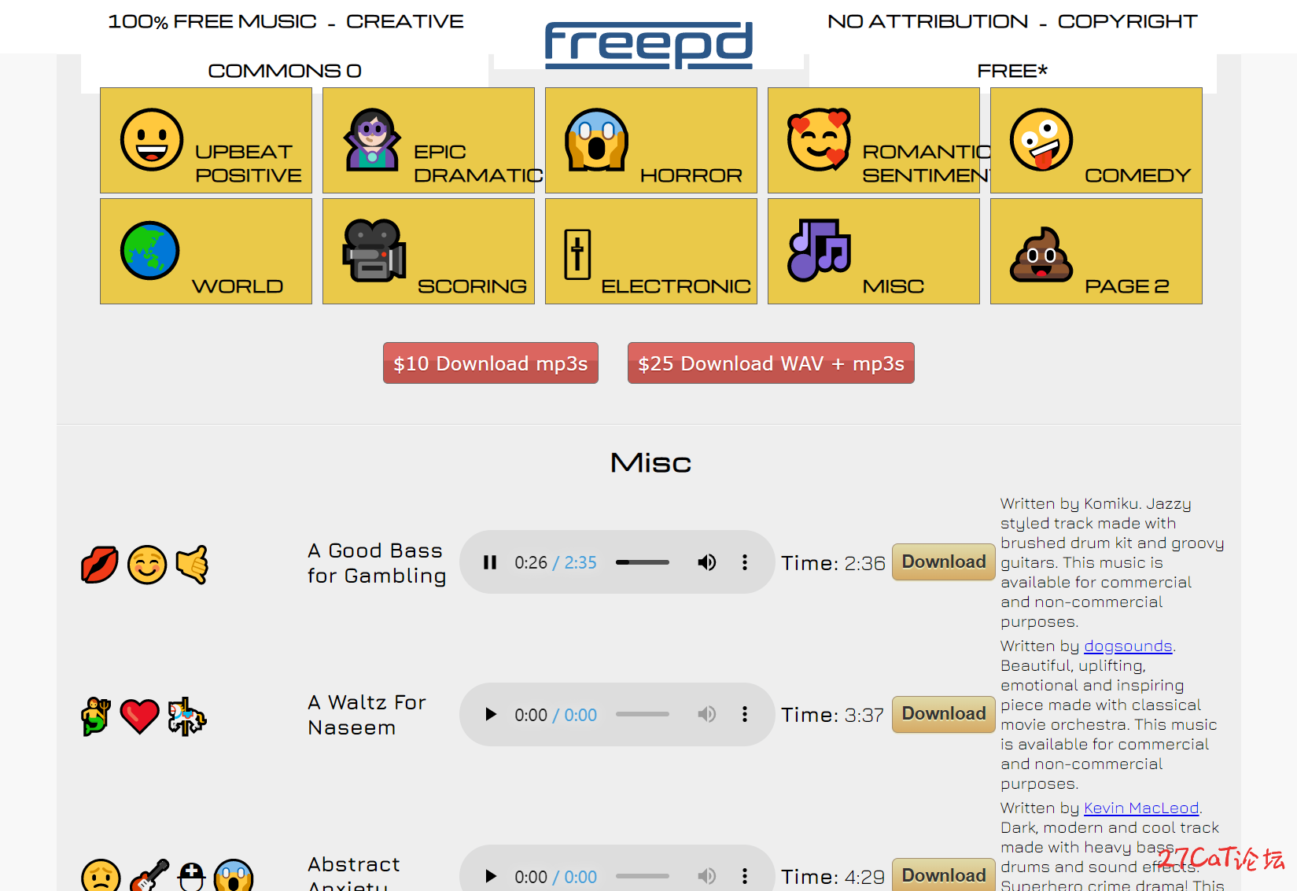The image size is (1297, 891).
Task: Click $25 Download WAV + mp3s button
Action: [x=771, y=363]
